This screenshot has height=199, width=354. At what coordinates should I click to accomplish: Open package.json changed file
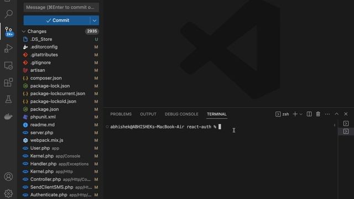(x=60, y=109)
